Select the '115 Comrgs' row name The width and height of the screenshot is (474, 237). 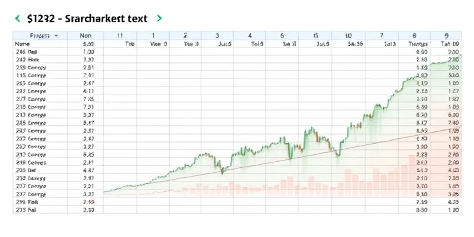pyautogui.click(x=31, y=75)
